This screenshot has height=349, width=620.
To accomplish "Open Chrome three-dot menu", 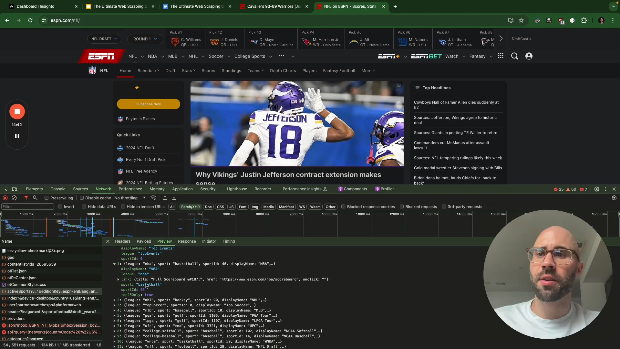I will coord(613,20).
